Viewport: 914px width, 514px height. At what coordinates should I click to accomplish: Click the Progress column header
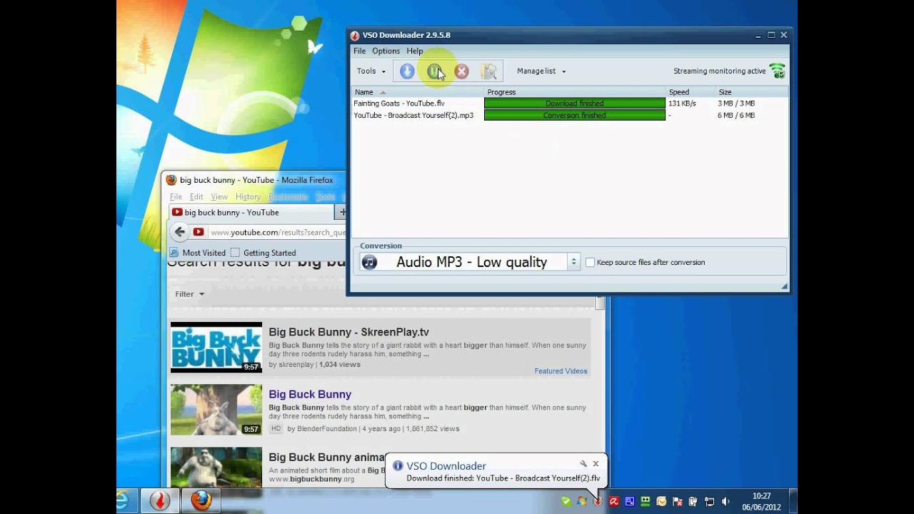click(x=575, y=92)
